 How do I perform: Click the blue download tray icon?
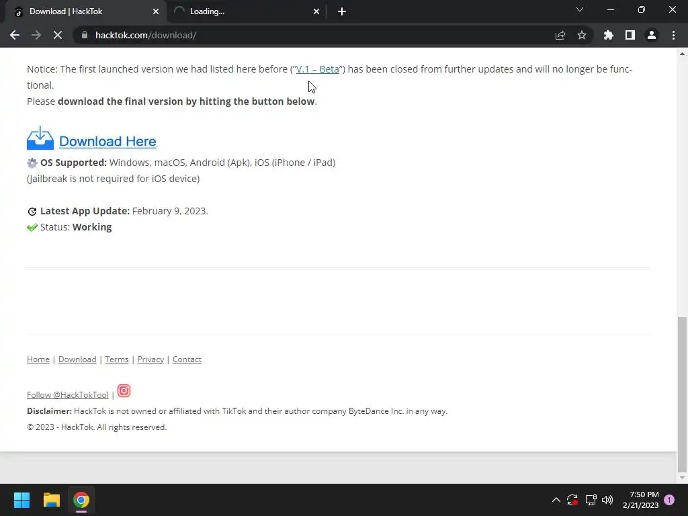tap(40, 138)
